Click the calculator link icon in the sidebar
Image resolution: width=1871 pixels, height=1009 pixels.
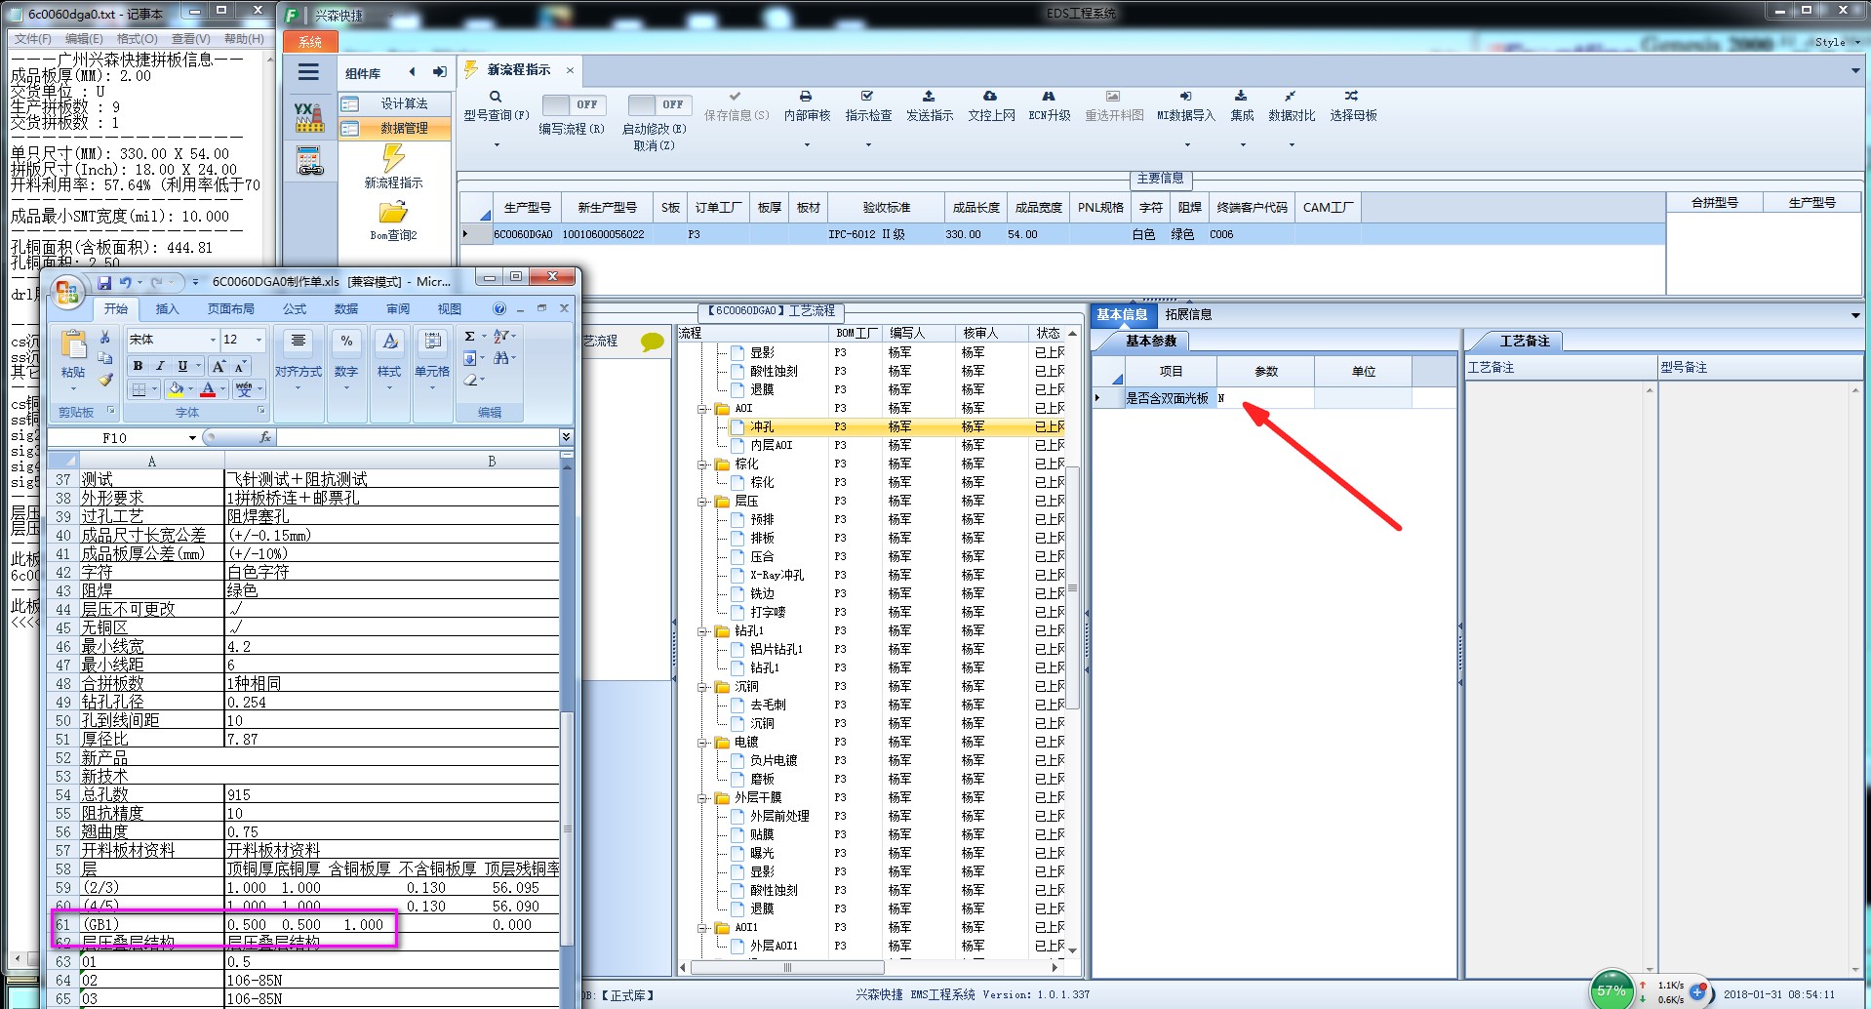pos(309,161)
